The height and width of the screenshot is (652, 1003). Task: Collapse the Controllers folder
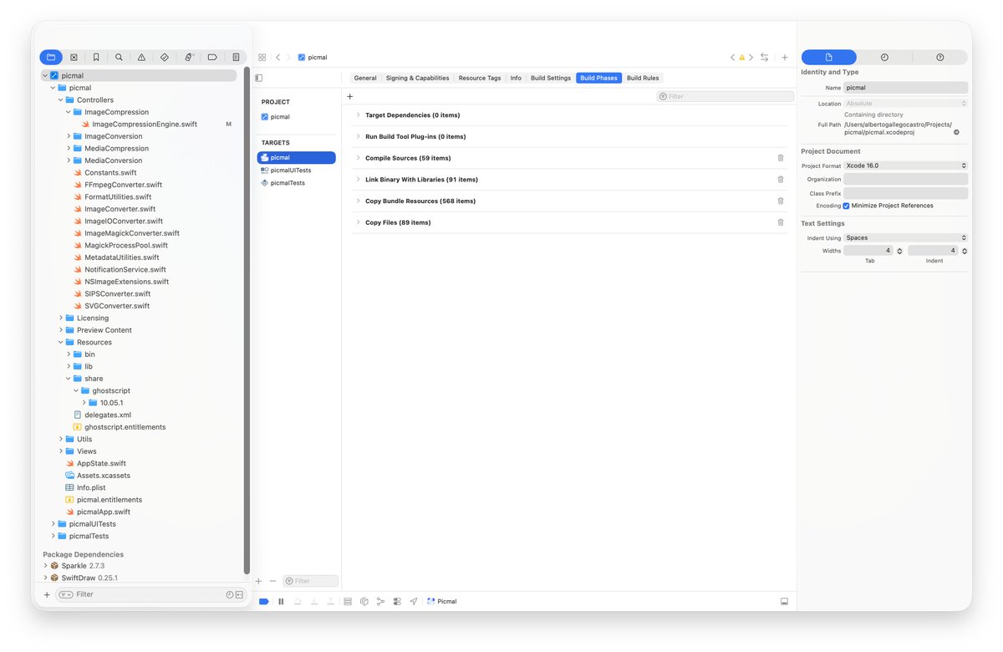point(61,99)
